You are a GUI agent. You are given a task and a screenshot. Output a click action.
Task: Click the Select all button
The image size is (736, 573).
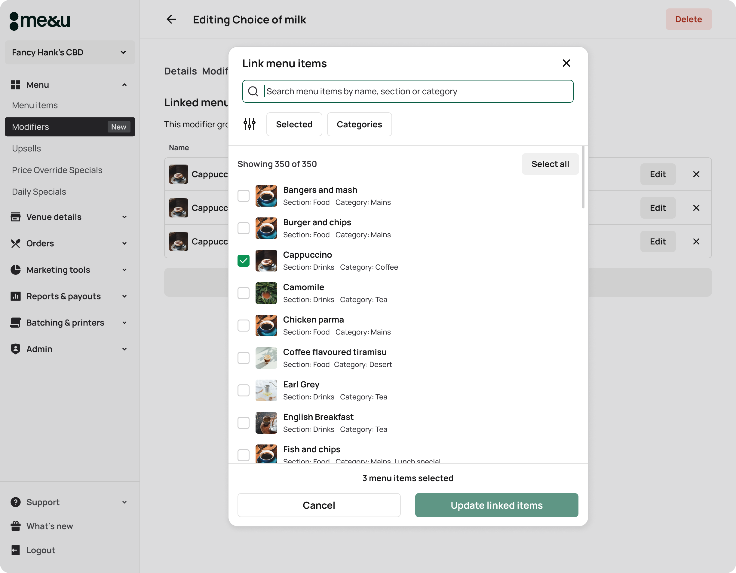point(550,164)
